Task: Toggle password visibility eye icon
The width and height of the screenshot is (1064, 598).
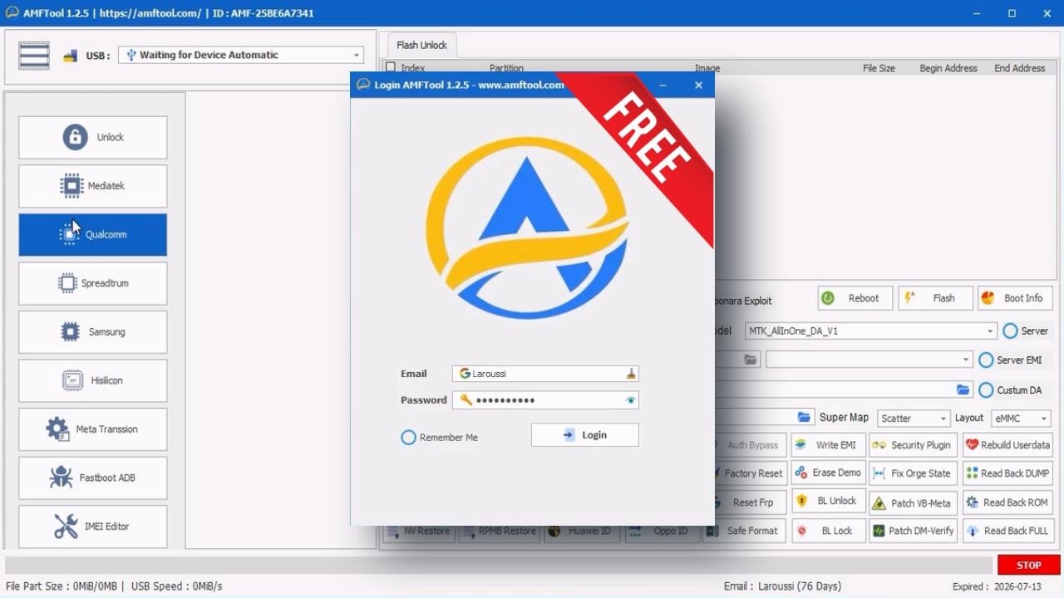Action: [x=631, y=400]
